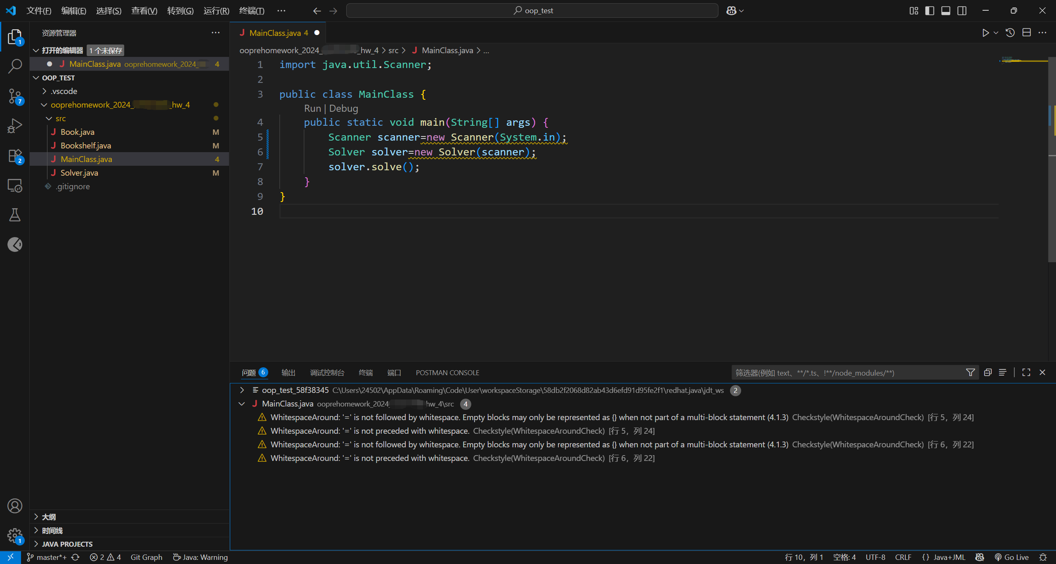The image size is (1056, 564).
Task: Open the Search view in activity bar
Action: click(15, 66)
